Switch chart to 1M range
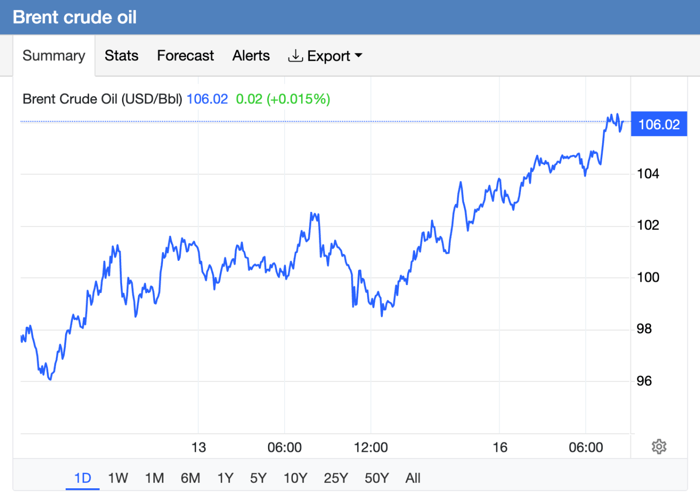Screen dimensions: 700x497 coord(154,478)
